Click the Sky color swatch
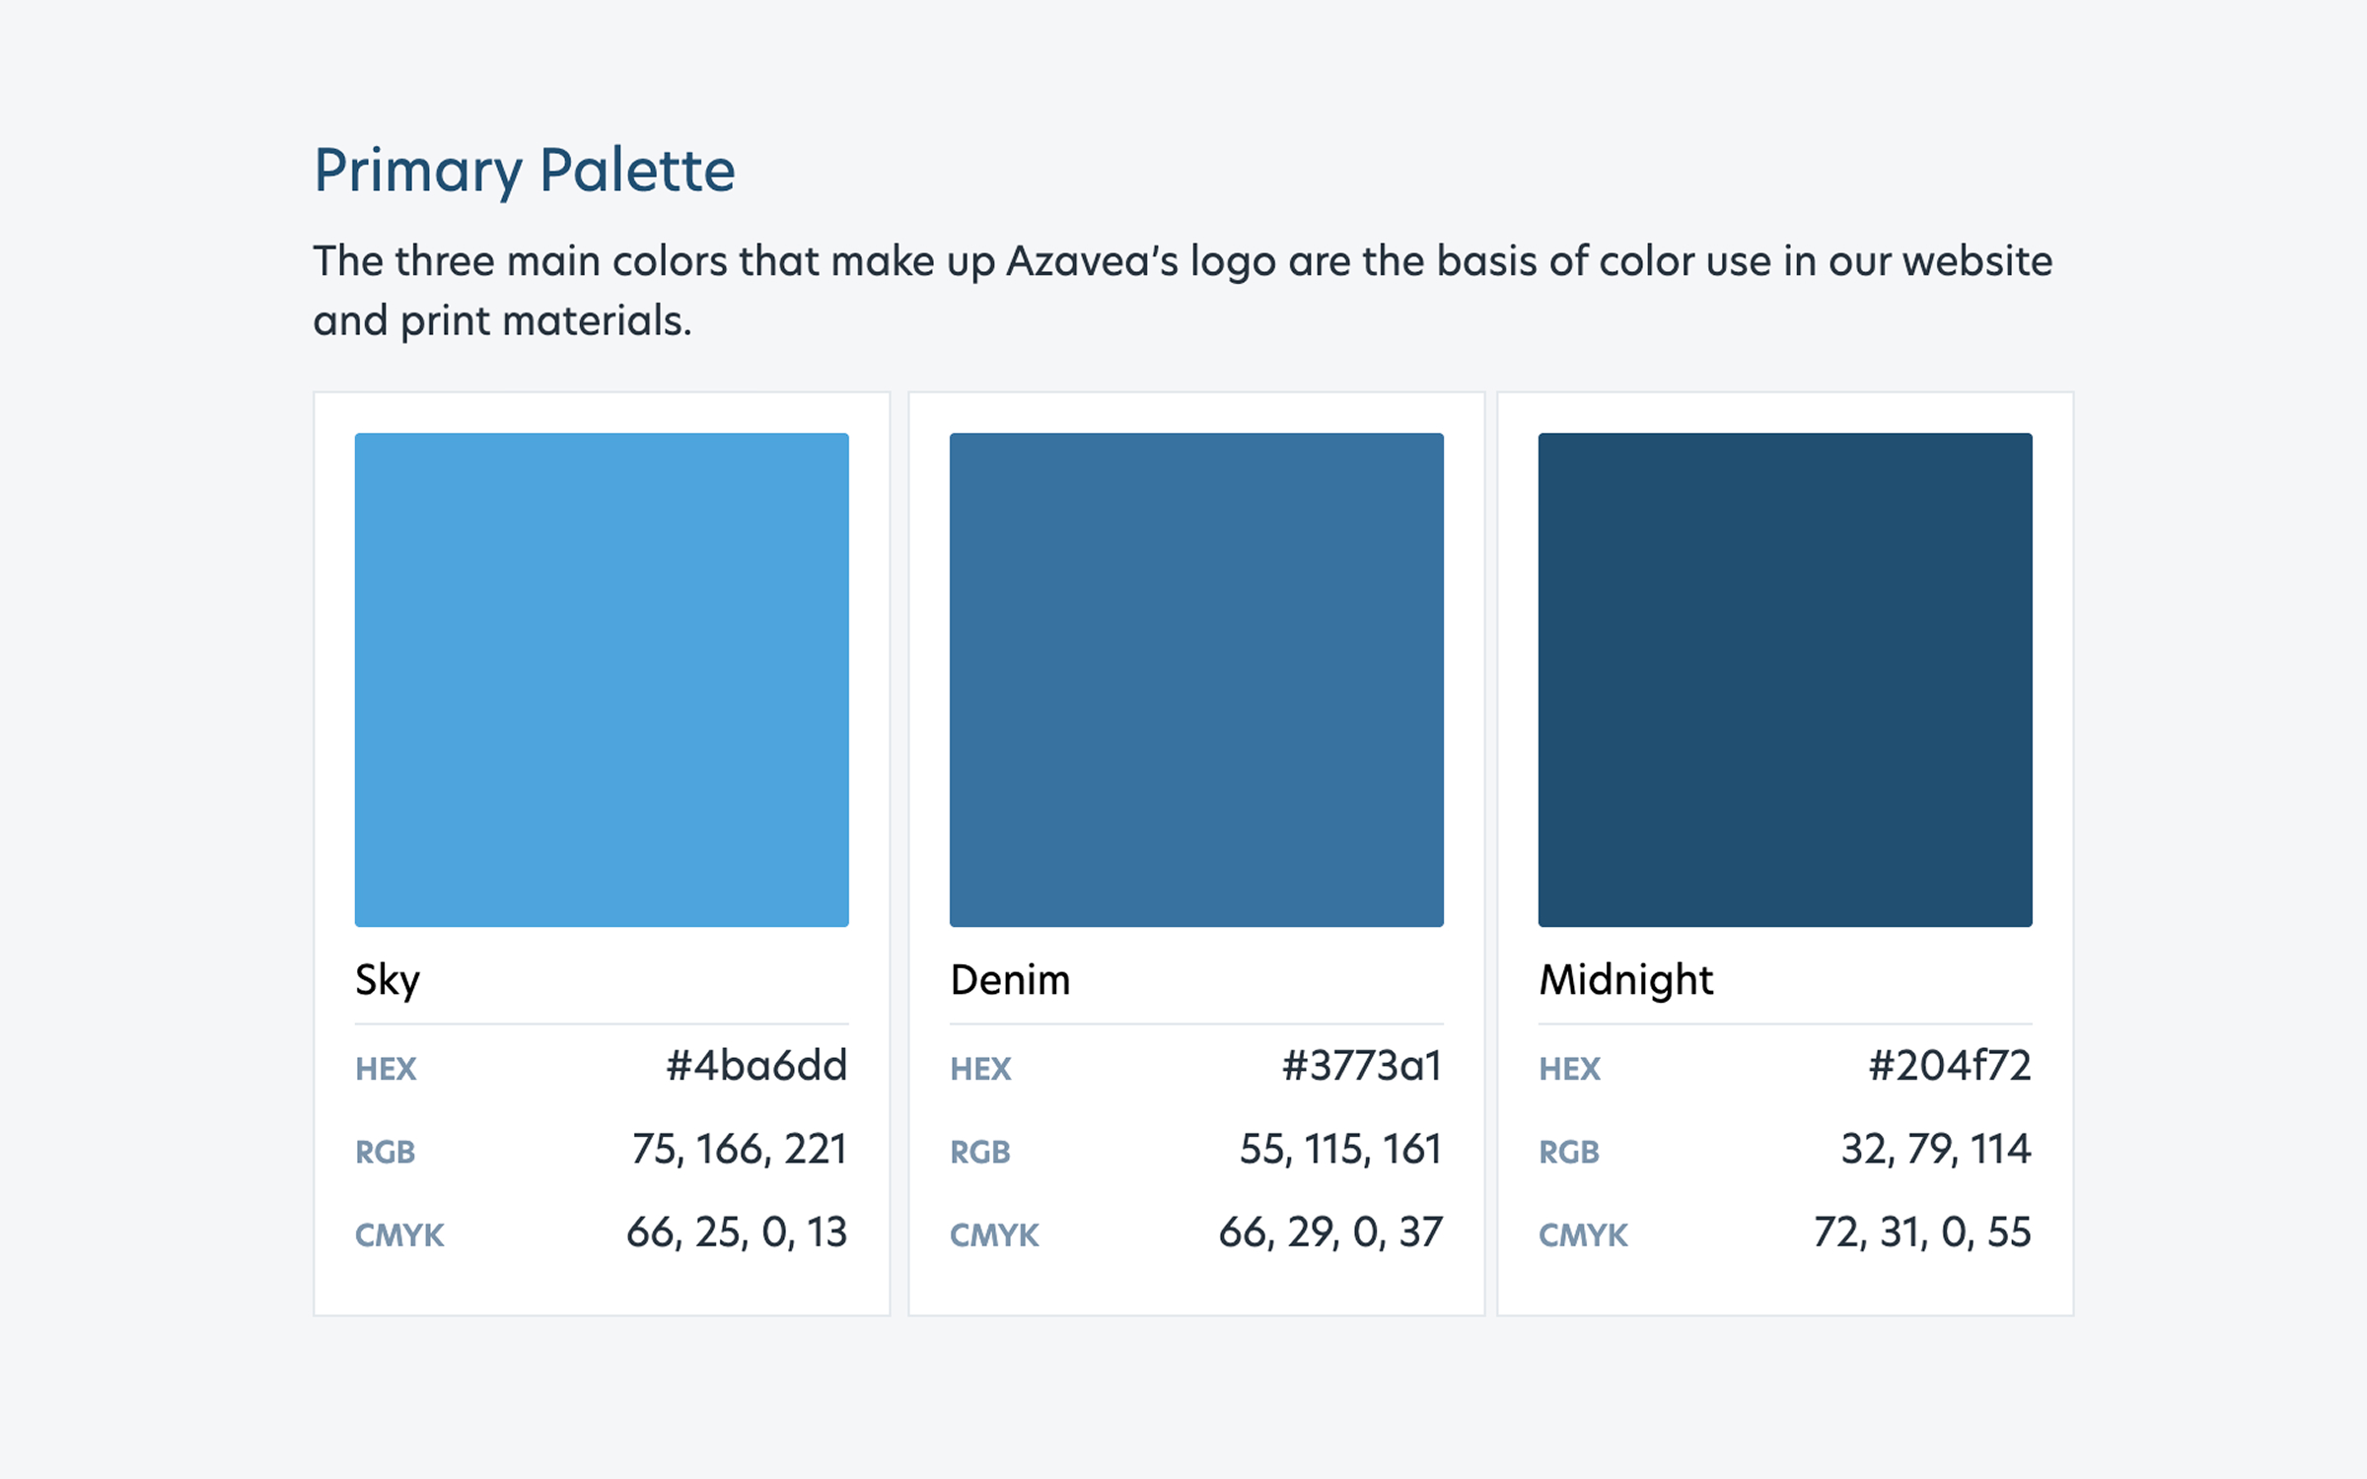The height and width of the screenshot is (1479, 2367). [602, 679]
